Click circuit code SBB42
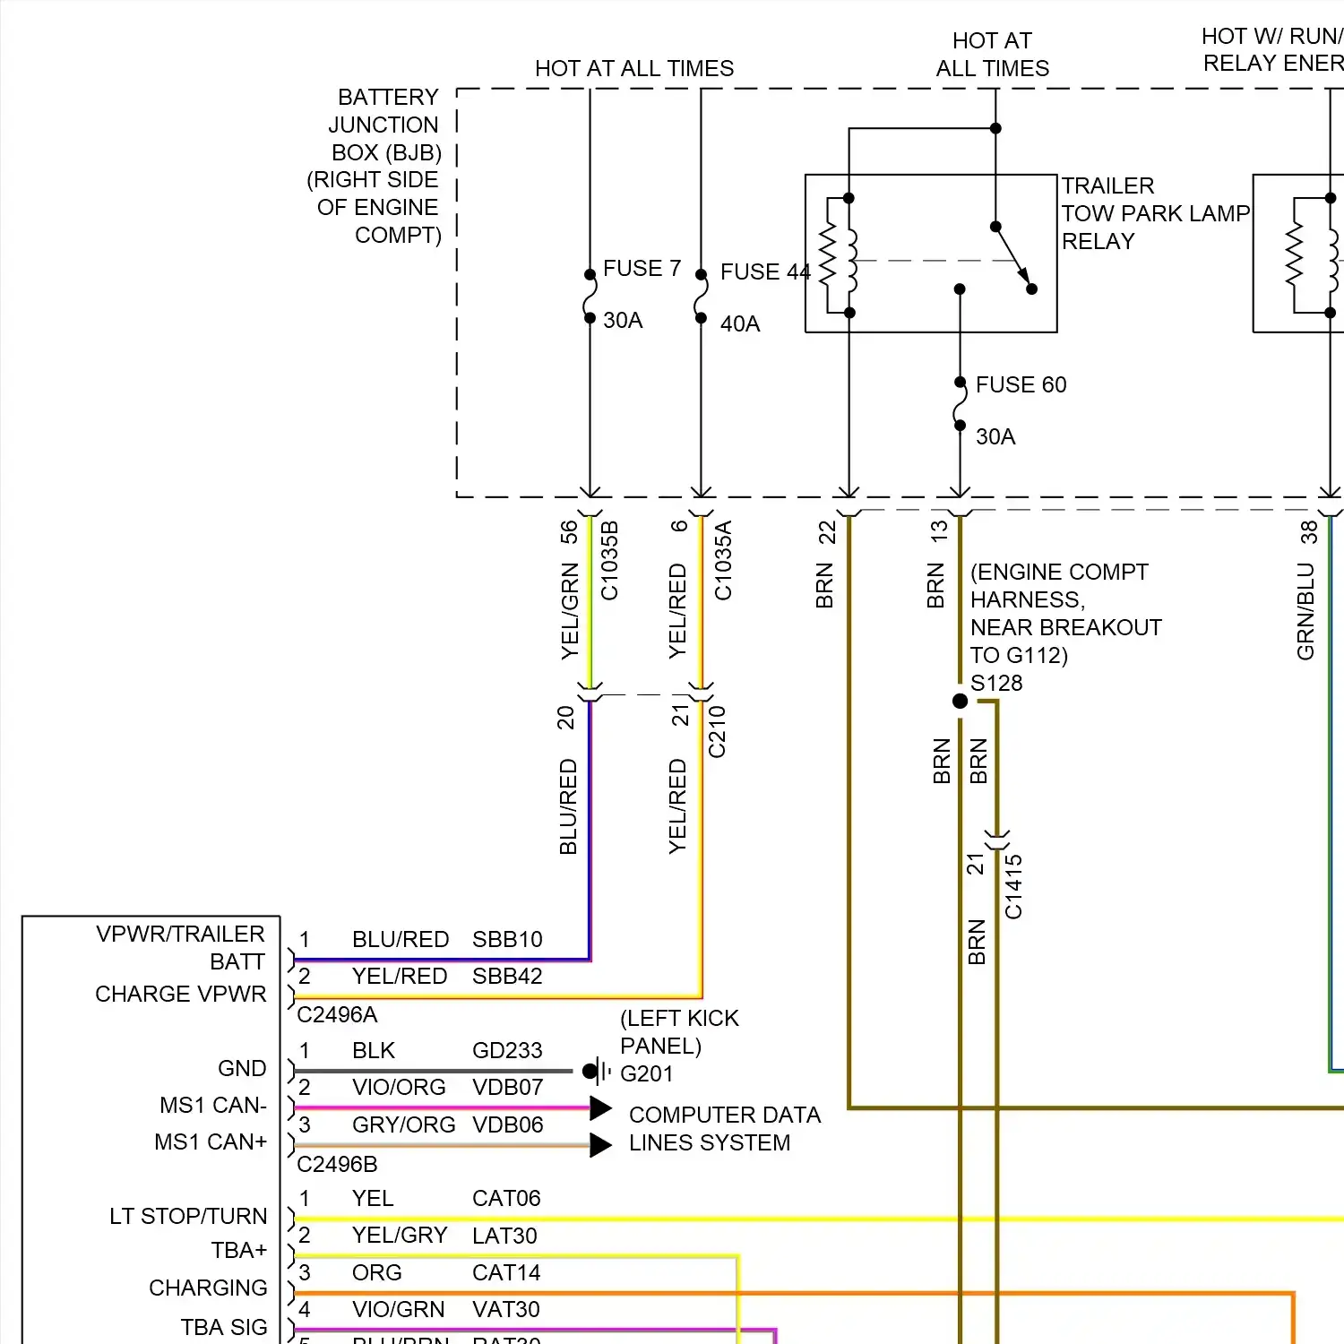 (x=507, y=976)
